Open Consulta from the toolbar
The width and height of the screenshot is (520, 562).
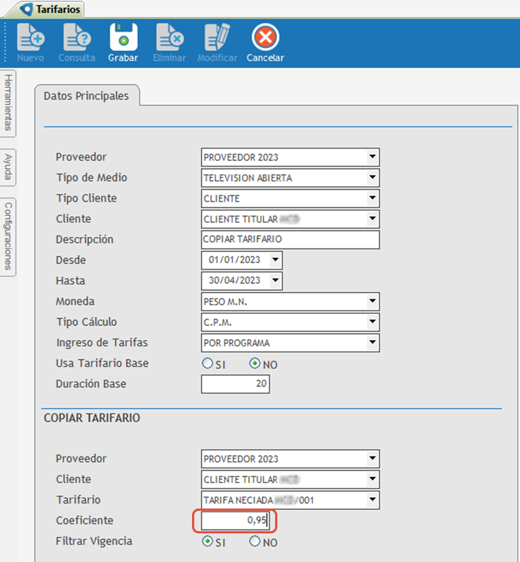click(77, 37)
